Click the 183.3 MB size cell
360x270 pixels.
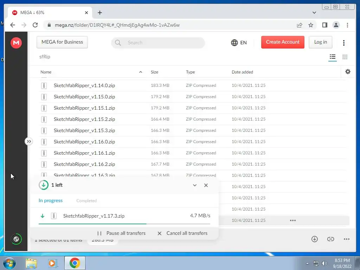coord(160,85)
